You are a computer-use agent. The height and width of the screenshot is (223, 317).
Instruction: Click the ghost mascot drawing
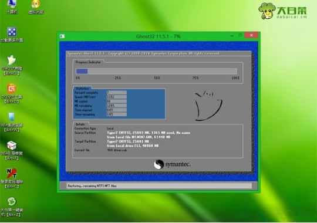tap(208, 106)
